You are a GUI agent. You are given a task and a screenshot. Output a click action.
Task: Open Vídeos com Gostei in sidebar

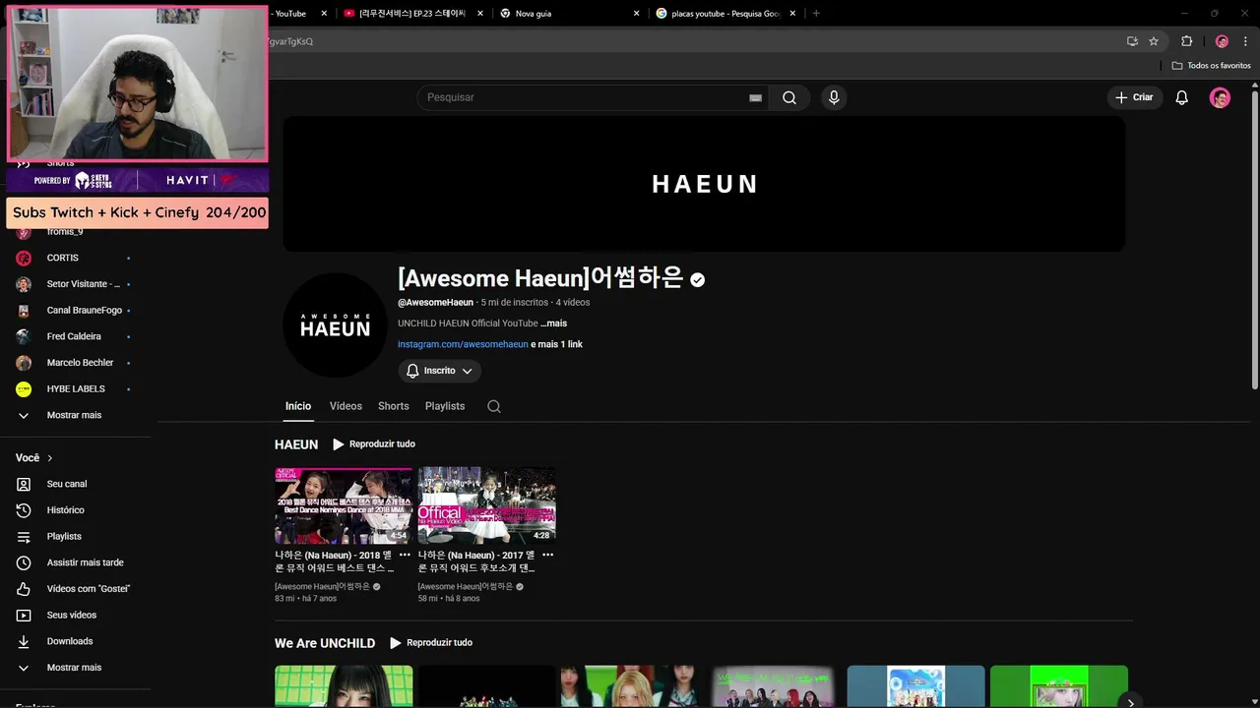(74, 589)
